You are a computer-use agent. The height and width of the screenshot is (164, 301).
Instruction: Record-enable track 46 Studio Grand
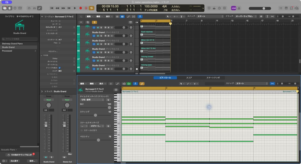pos(108,52)
